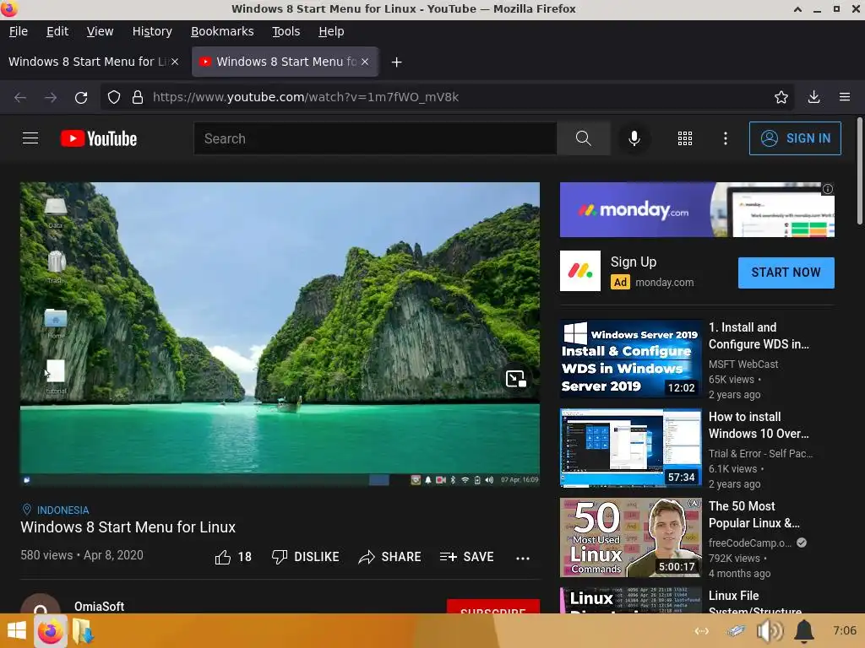865x648 pixels.
Task: Open 'How to install Windows 10 Over' title
Action: tap(759, 425)
